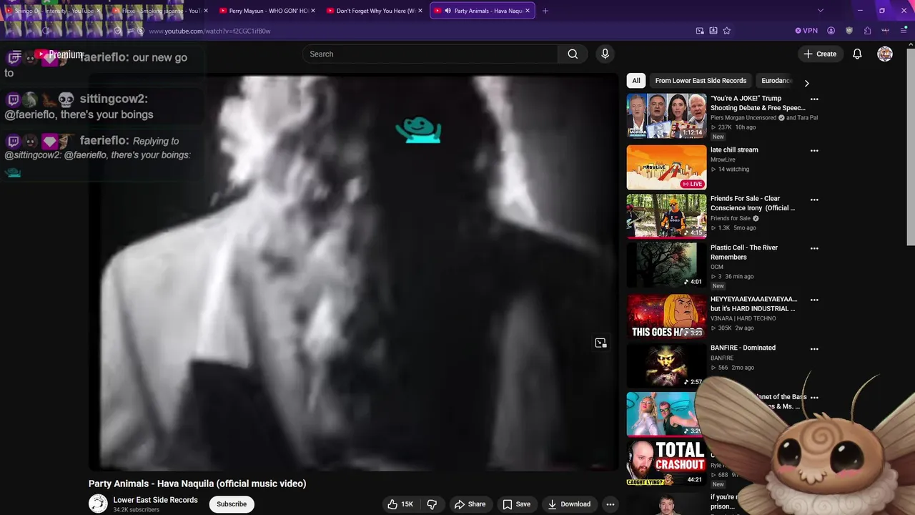The image size is (915, 515).
Task: Show more filter chips with right arrow
Action: (x=806, y=83)
